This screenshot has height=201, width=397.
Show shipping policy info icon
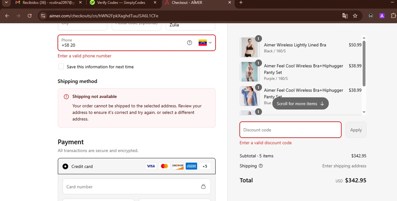click(261, 166)
